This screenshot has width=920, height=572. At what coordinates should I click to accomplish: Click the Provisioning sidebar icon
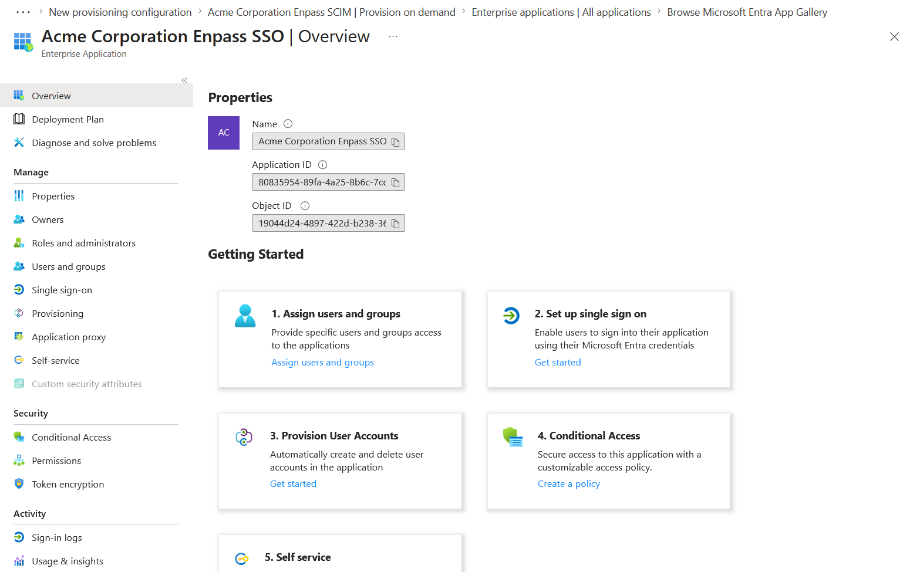(x=19, y=313)
